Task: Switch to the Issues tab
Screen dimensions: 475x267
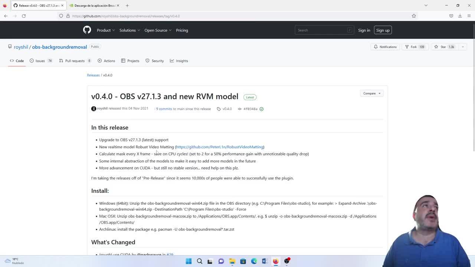Action: point(41,61)
